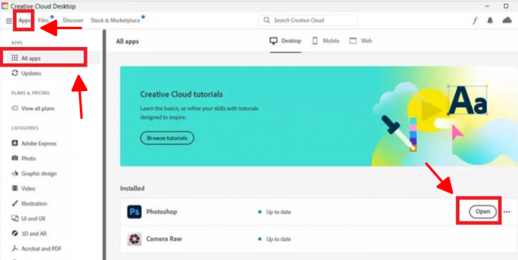
Task: Open the Discover menu
Action: 73,20
